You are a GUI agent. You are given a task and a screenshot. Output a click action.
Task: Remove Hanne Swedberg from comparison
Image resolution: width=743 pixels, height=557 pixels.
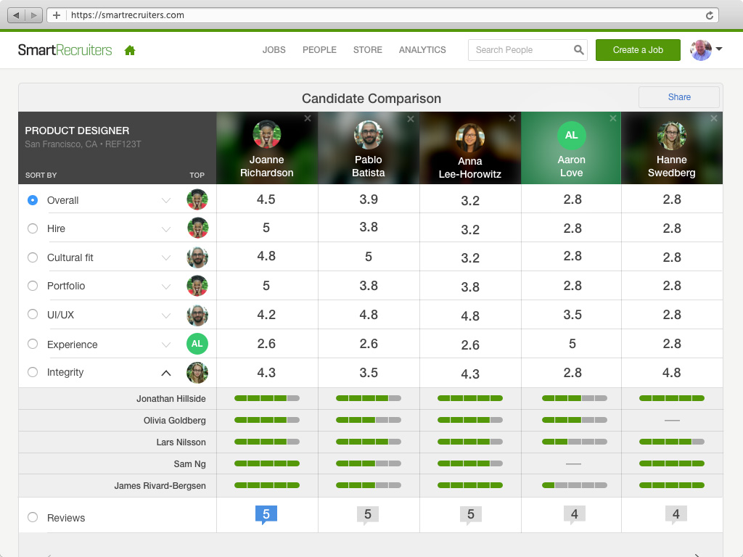tap(714, 118)
